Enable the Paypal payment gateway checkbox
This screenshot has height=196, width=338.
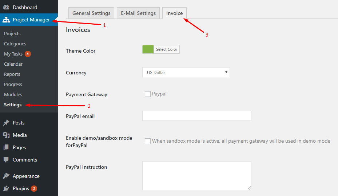[x=148, y=94]
